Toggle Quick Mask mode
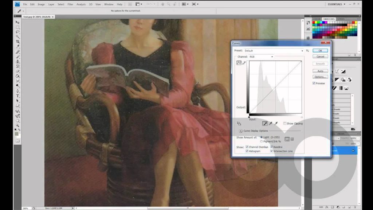The height and width of the screenshot is (210, 373). (x=17, y=141)
